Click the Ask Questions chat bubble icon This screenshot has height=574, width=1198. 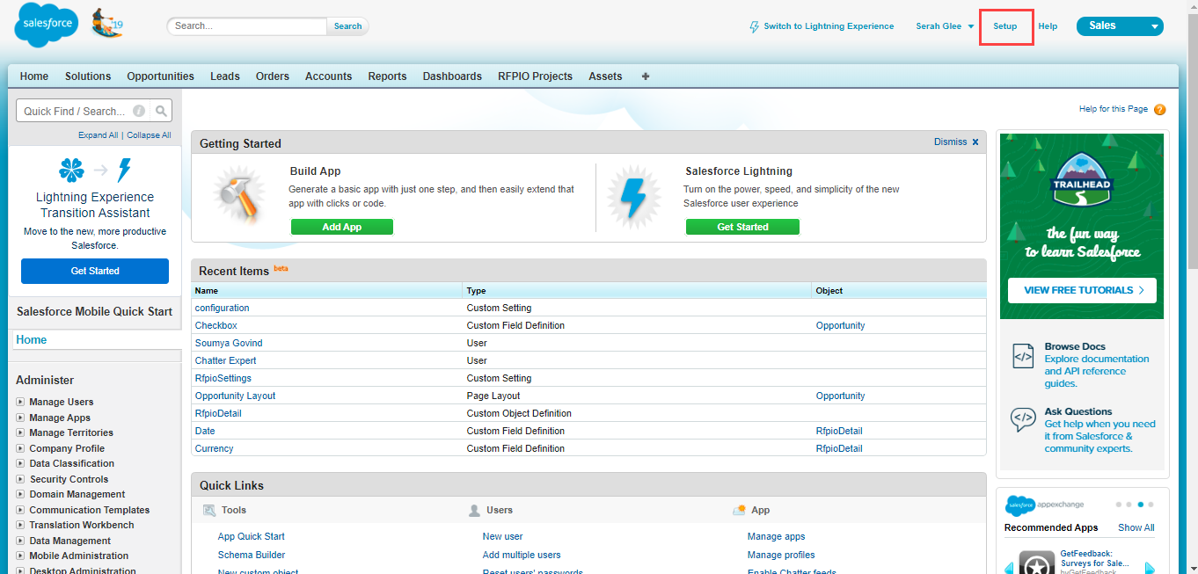pyautogui.click(x=1023, y=419)
